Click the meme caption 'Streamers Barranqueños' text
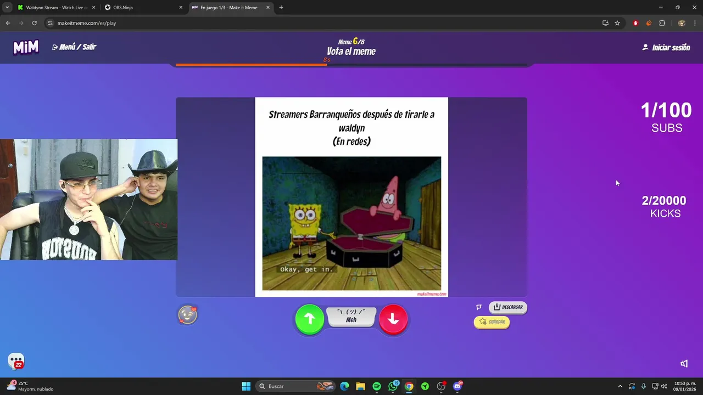Screen dimensions: 703x395 click(x=351, y=128)
